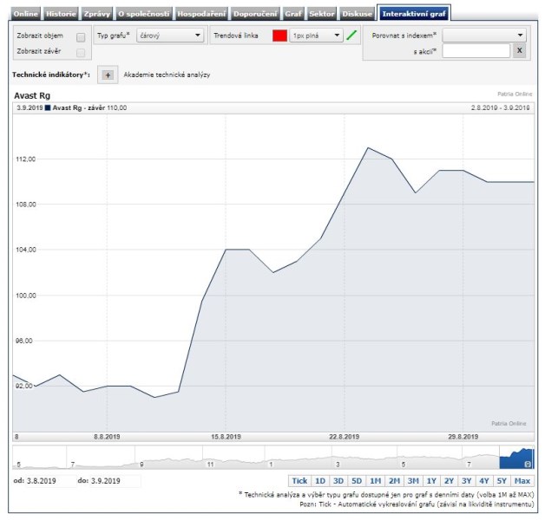The image size is (545, 520).
Task: Pick trend line color from red swatch
Action: (279, 36)
